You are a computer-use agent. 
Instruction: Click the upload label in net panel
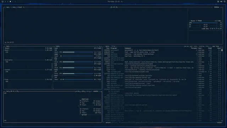[x=84, y=115]
